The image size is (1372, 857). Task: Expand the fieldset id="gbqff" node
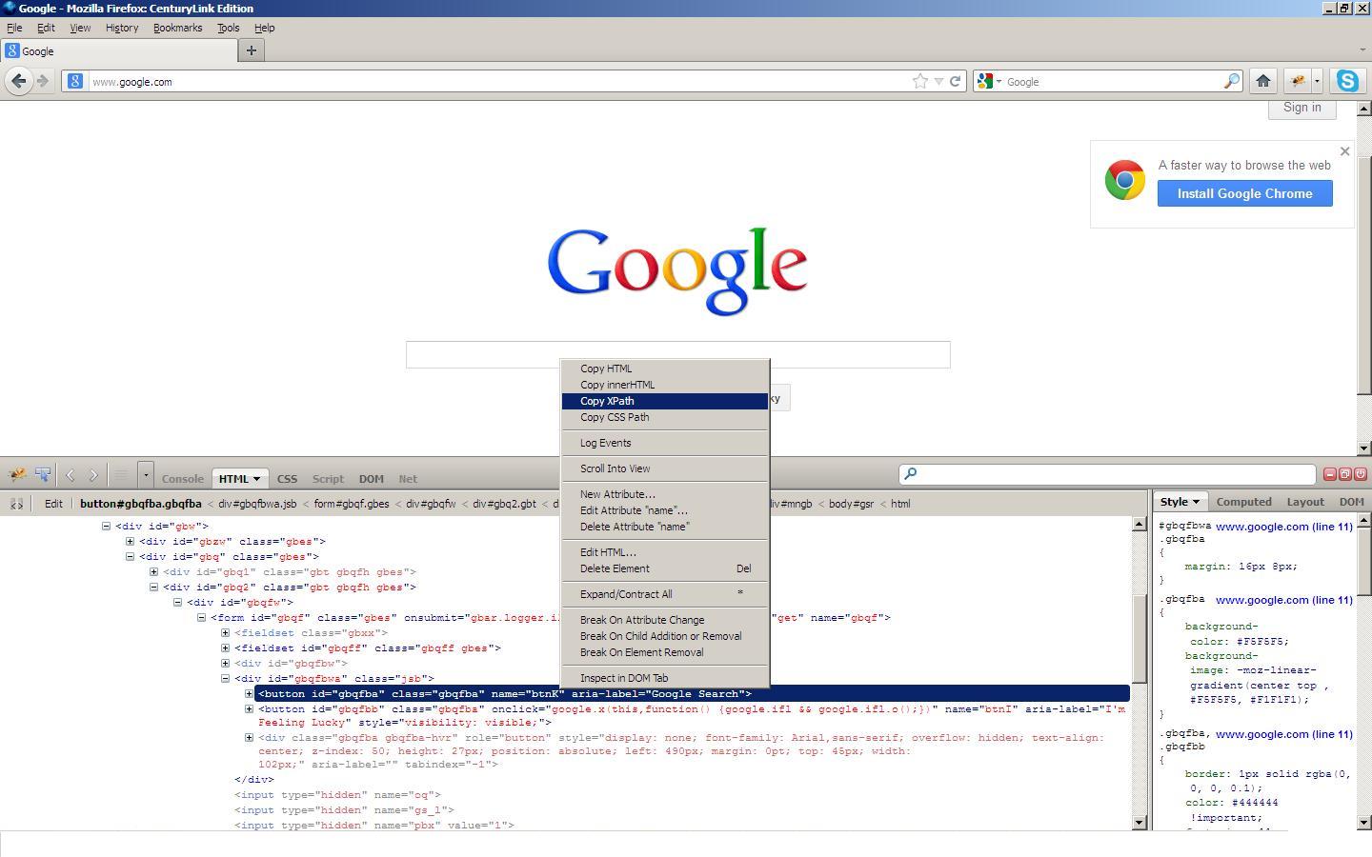[226, 648]
